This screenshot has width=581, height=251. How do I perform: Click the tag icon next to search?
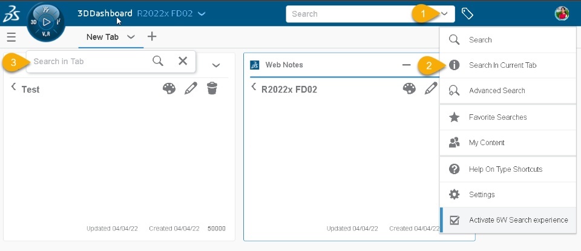click(467, 14)
